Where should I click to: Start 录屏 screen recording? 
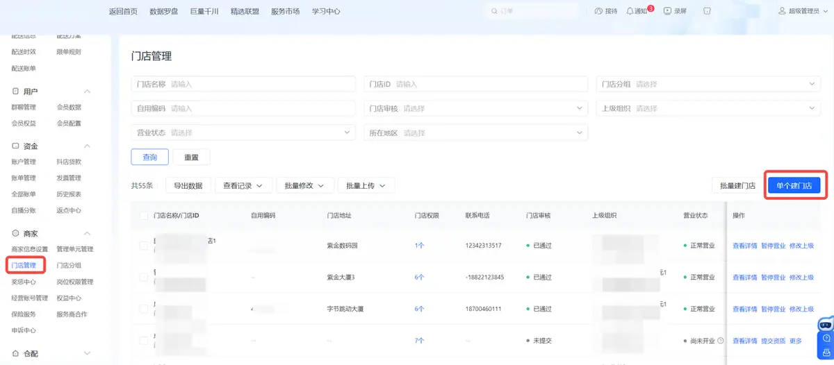pyautogui.click(x=667, y=11)
